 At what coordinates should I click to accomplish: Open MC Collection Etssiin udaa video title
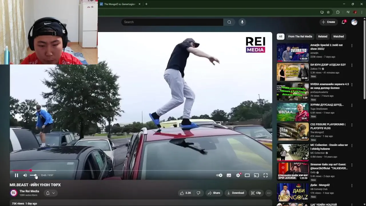coord(329,147)
